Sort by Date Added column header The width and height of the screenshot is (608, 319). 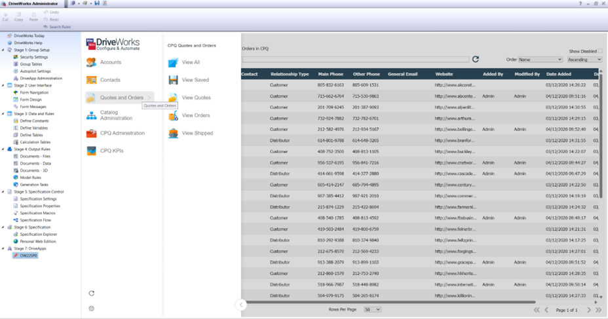(558, 74)
